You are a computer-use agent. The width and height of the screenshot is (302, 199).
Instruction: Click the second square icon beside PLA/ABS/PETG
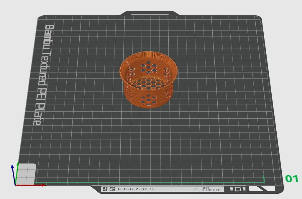point(112,189)
